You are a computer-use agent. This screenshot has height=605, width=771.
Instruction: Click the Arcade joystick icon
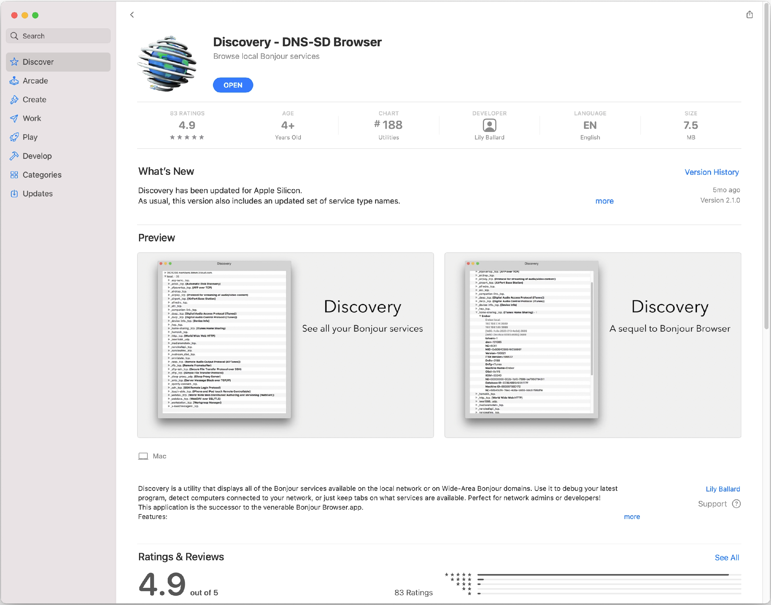[x=14, y=81]
